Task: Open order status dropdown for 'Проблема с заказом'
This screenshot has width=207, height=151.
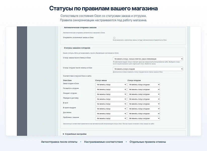Action: coord(111,119)
